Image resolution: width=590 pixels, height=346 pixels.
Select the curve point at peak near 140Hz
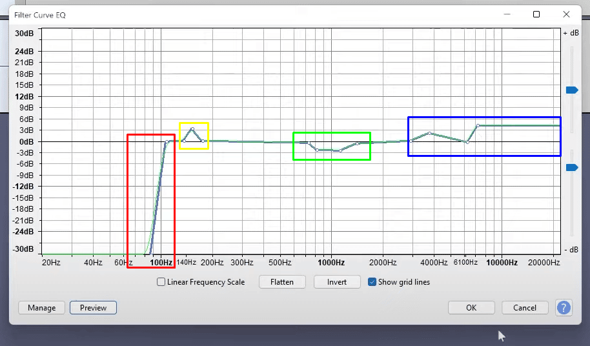click(192, 129)
